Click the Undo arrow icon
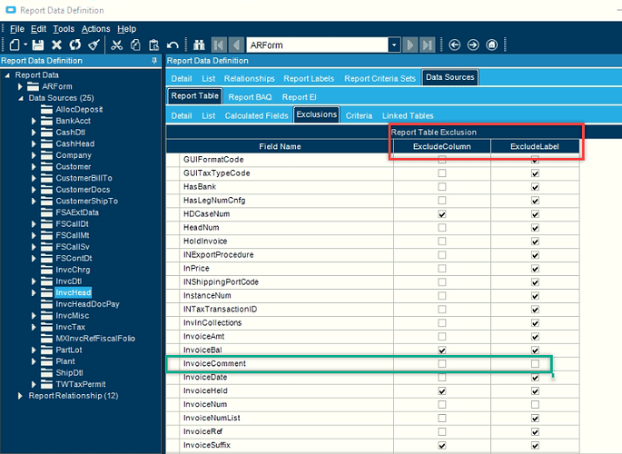 click(173, 44)
